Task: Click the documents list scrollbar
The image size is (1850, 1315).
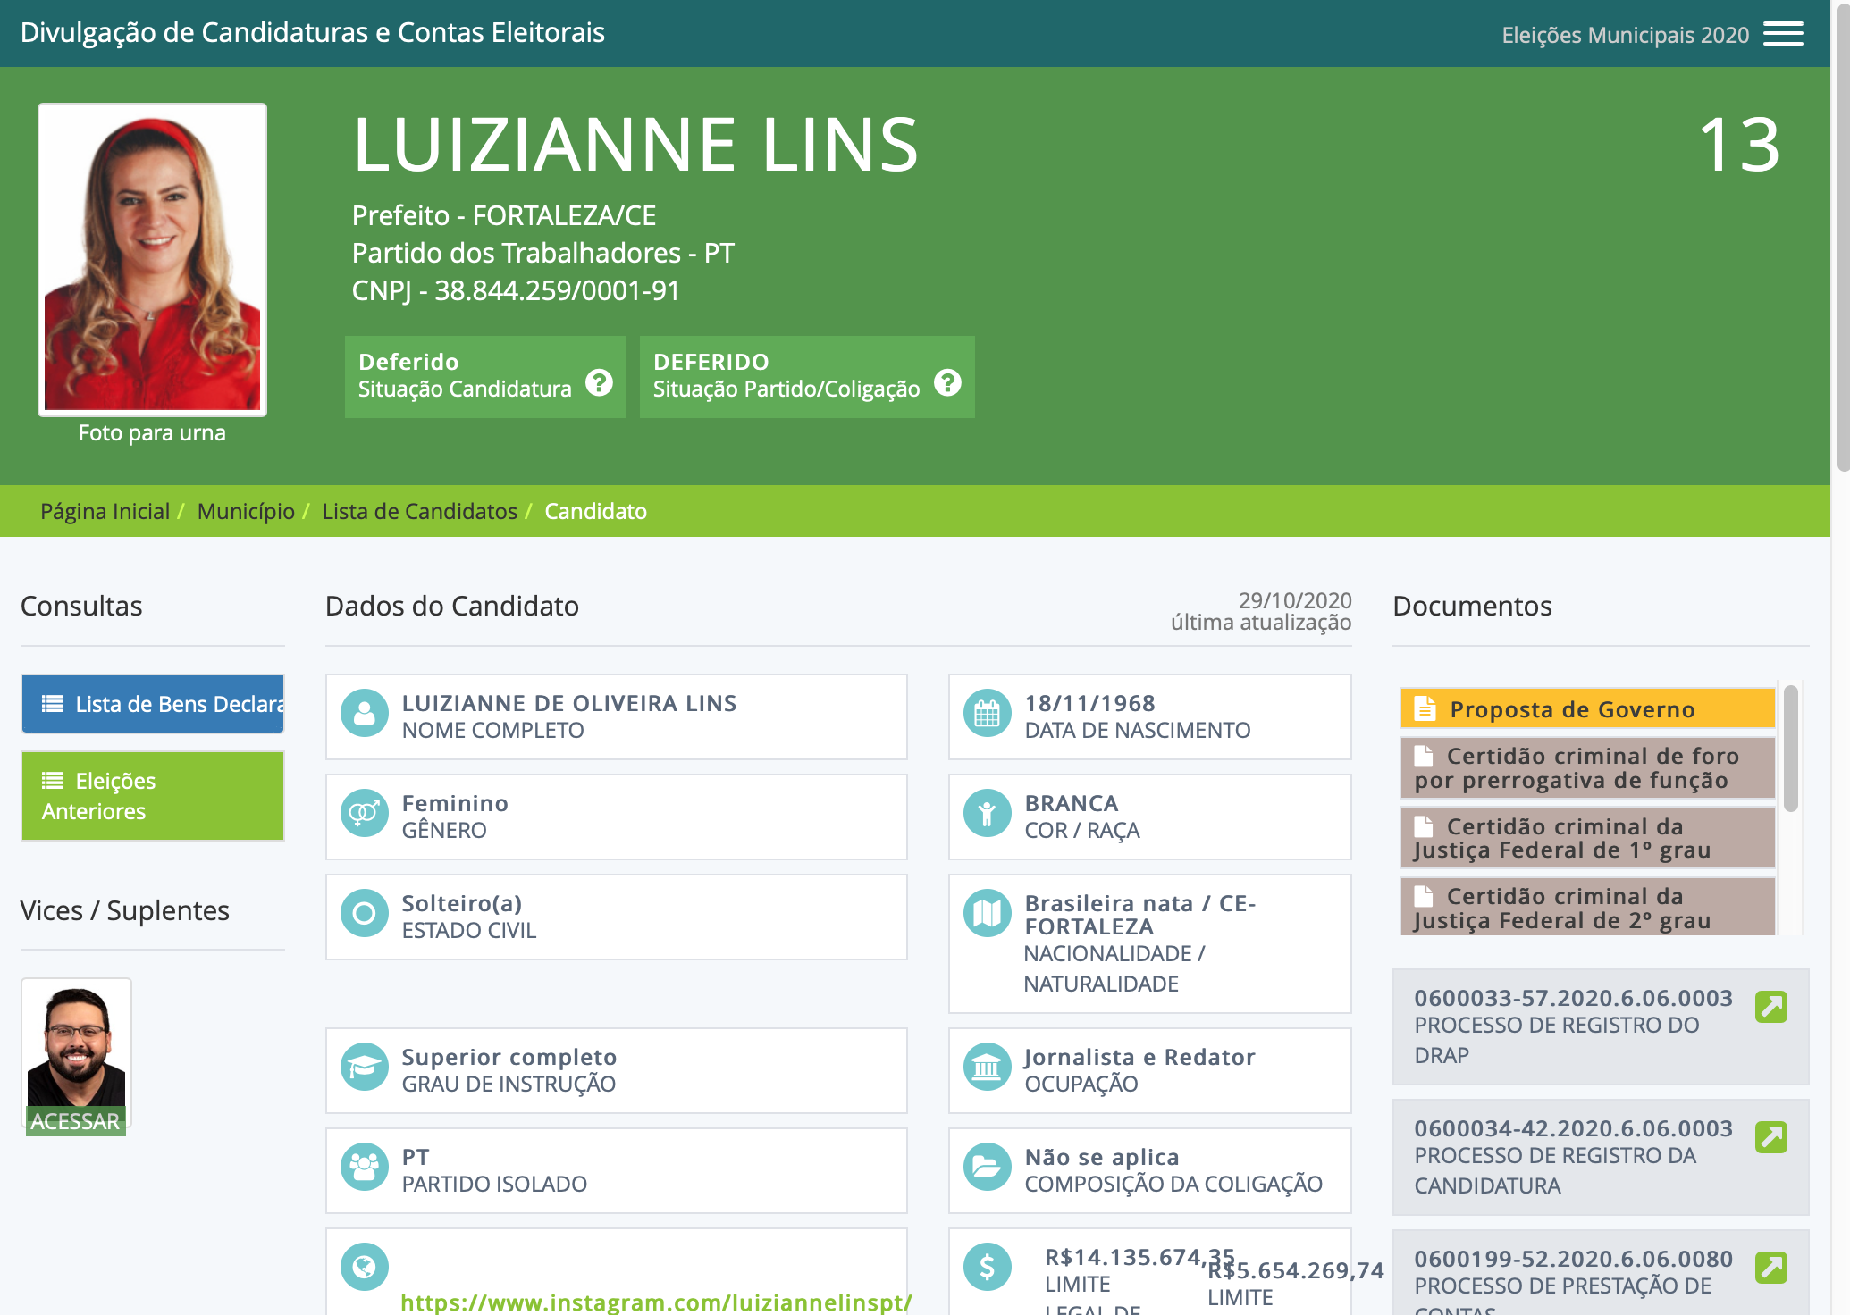Action: click(x=1790, y=749)
